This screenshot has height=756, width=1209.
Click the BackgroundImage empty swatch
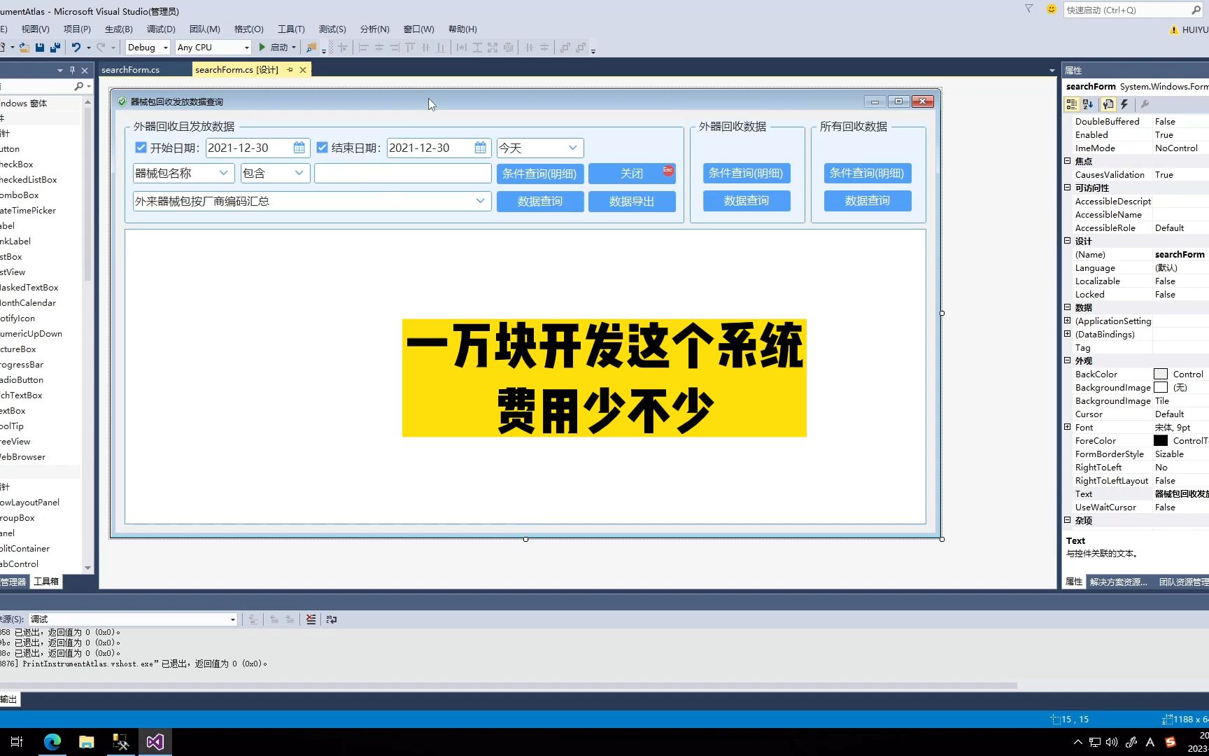click(x=1161, y=388)
